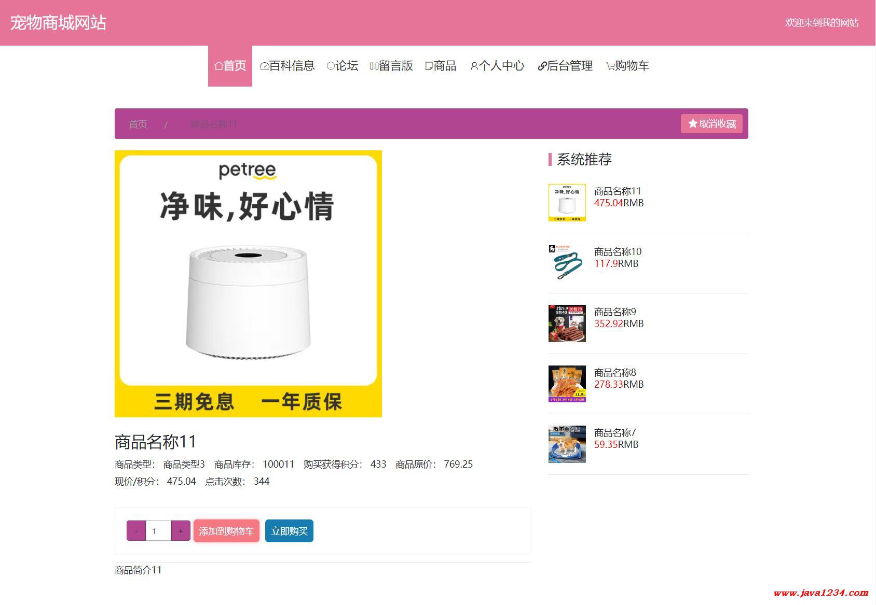Click the 商品名称8 recommendation link
This screenshot has height=605, width=876.
(x=615, y=372)
